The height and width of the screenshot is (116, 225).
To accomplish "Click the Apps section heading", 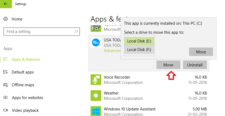I will click(x=8, y=49).
